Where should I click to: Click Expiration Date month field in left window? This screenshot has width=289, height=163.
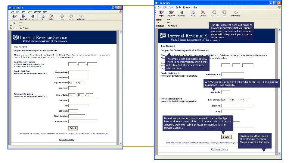pos(72,83)
